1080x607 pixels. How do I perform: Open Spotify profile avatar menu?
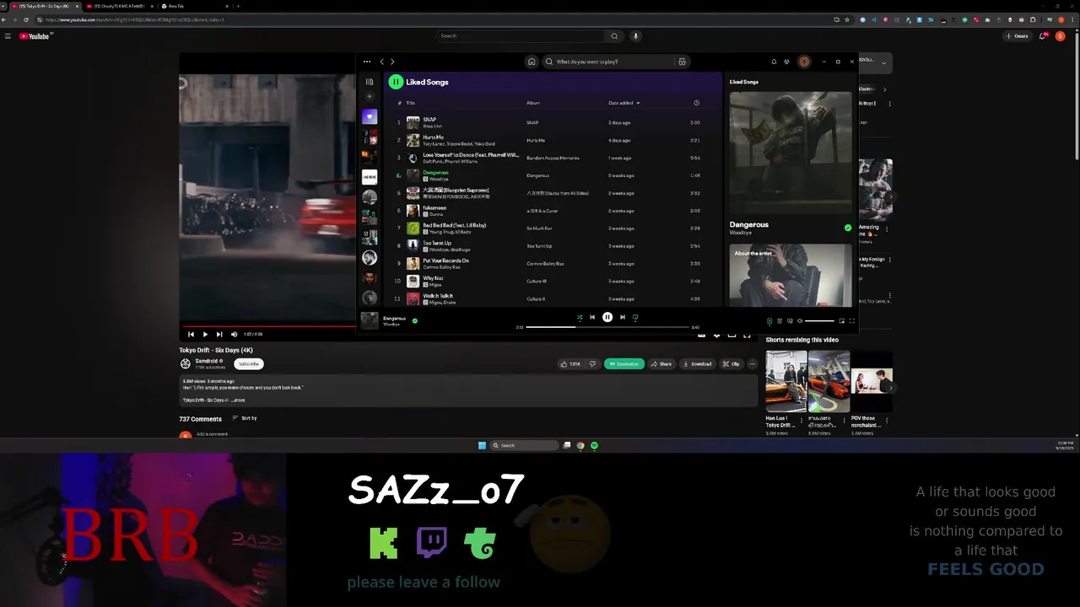[804, 62]
